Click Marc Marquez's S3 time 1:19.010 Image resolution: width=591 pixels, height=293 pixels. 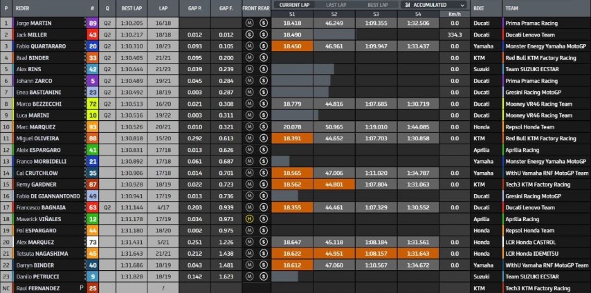pyautogui.click(x=376, y=127)
